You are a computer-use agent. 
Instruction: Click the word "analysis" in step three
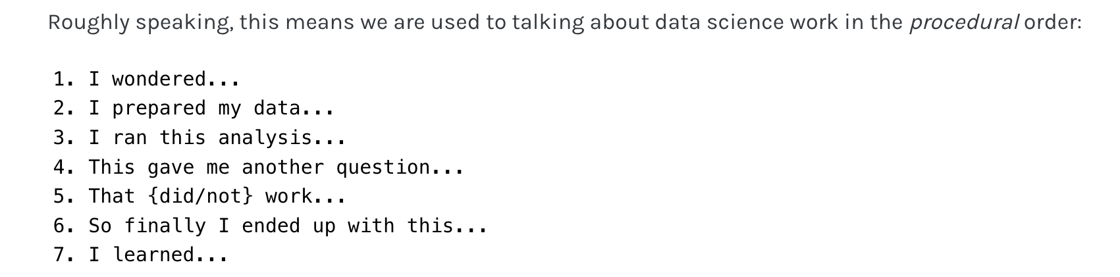265,138
